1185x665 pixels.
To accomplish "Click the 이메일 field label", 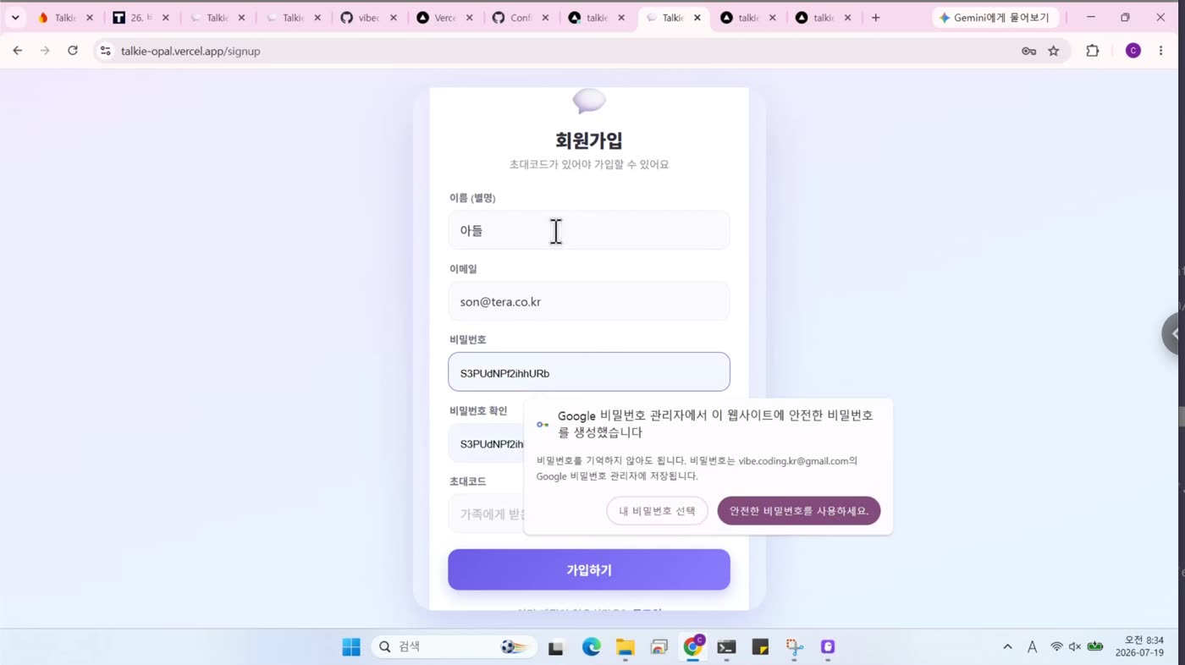I will tap(463, 269).
